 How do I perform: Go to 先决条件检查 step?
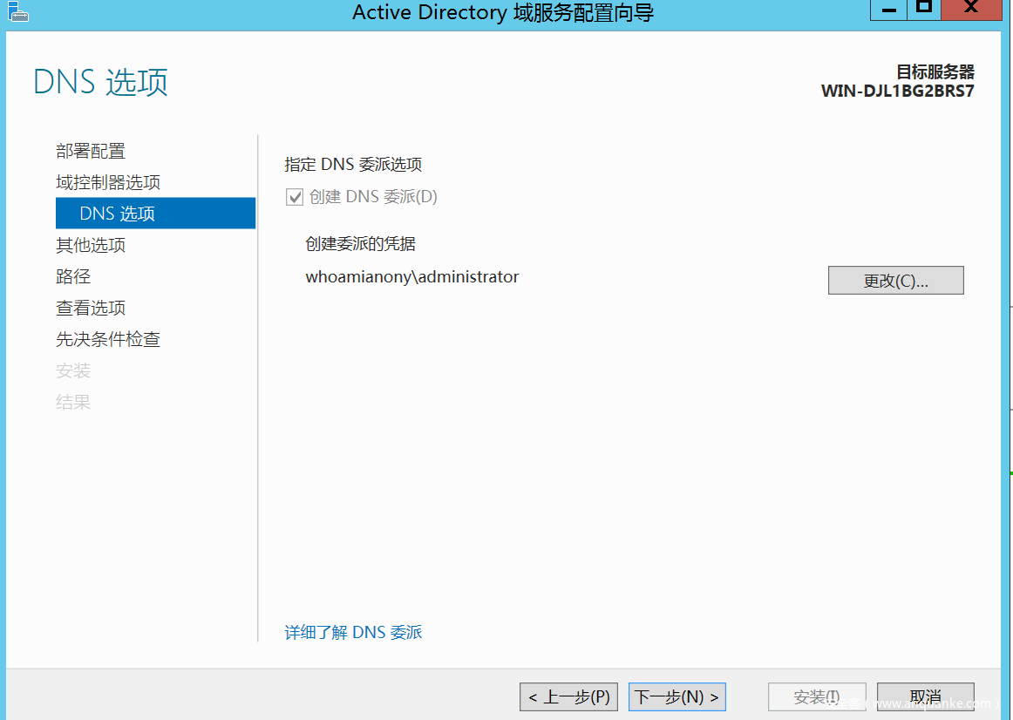(x=108, y=339)
